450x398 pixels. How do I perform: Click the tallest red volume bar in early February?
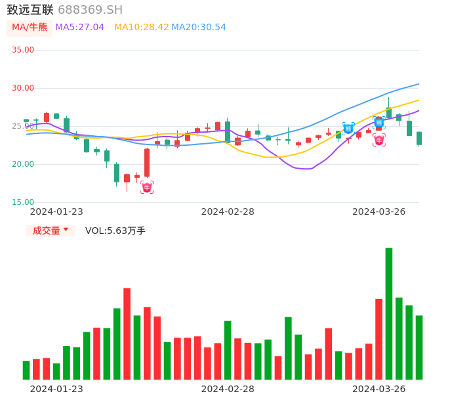pyautogui.click(x=127, y=334)
